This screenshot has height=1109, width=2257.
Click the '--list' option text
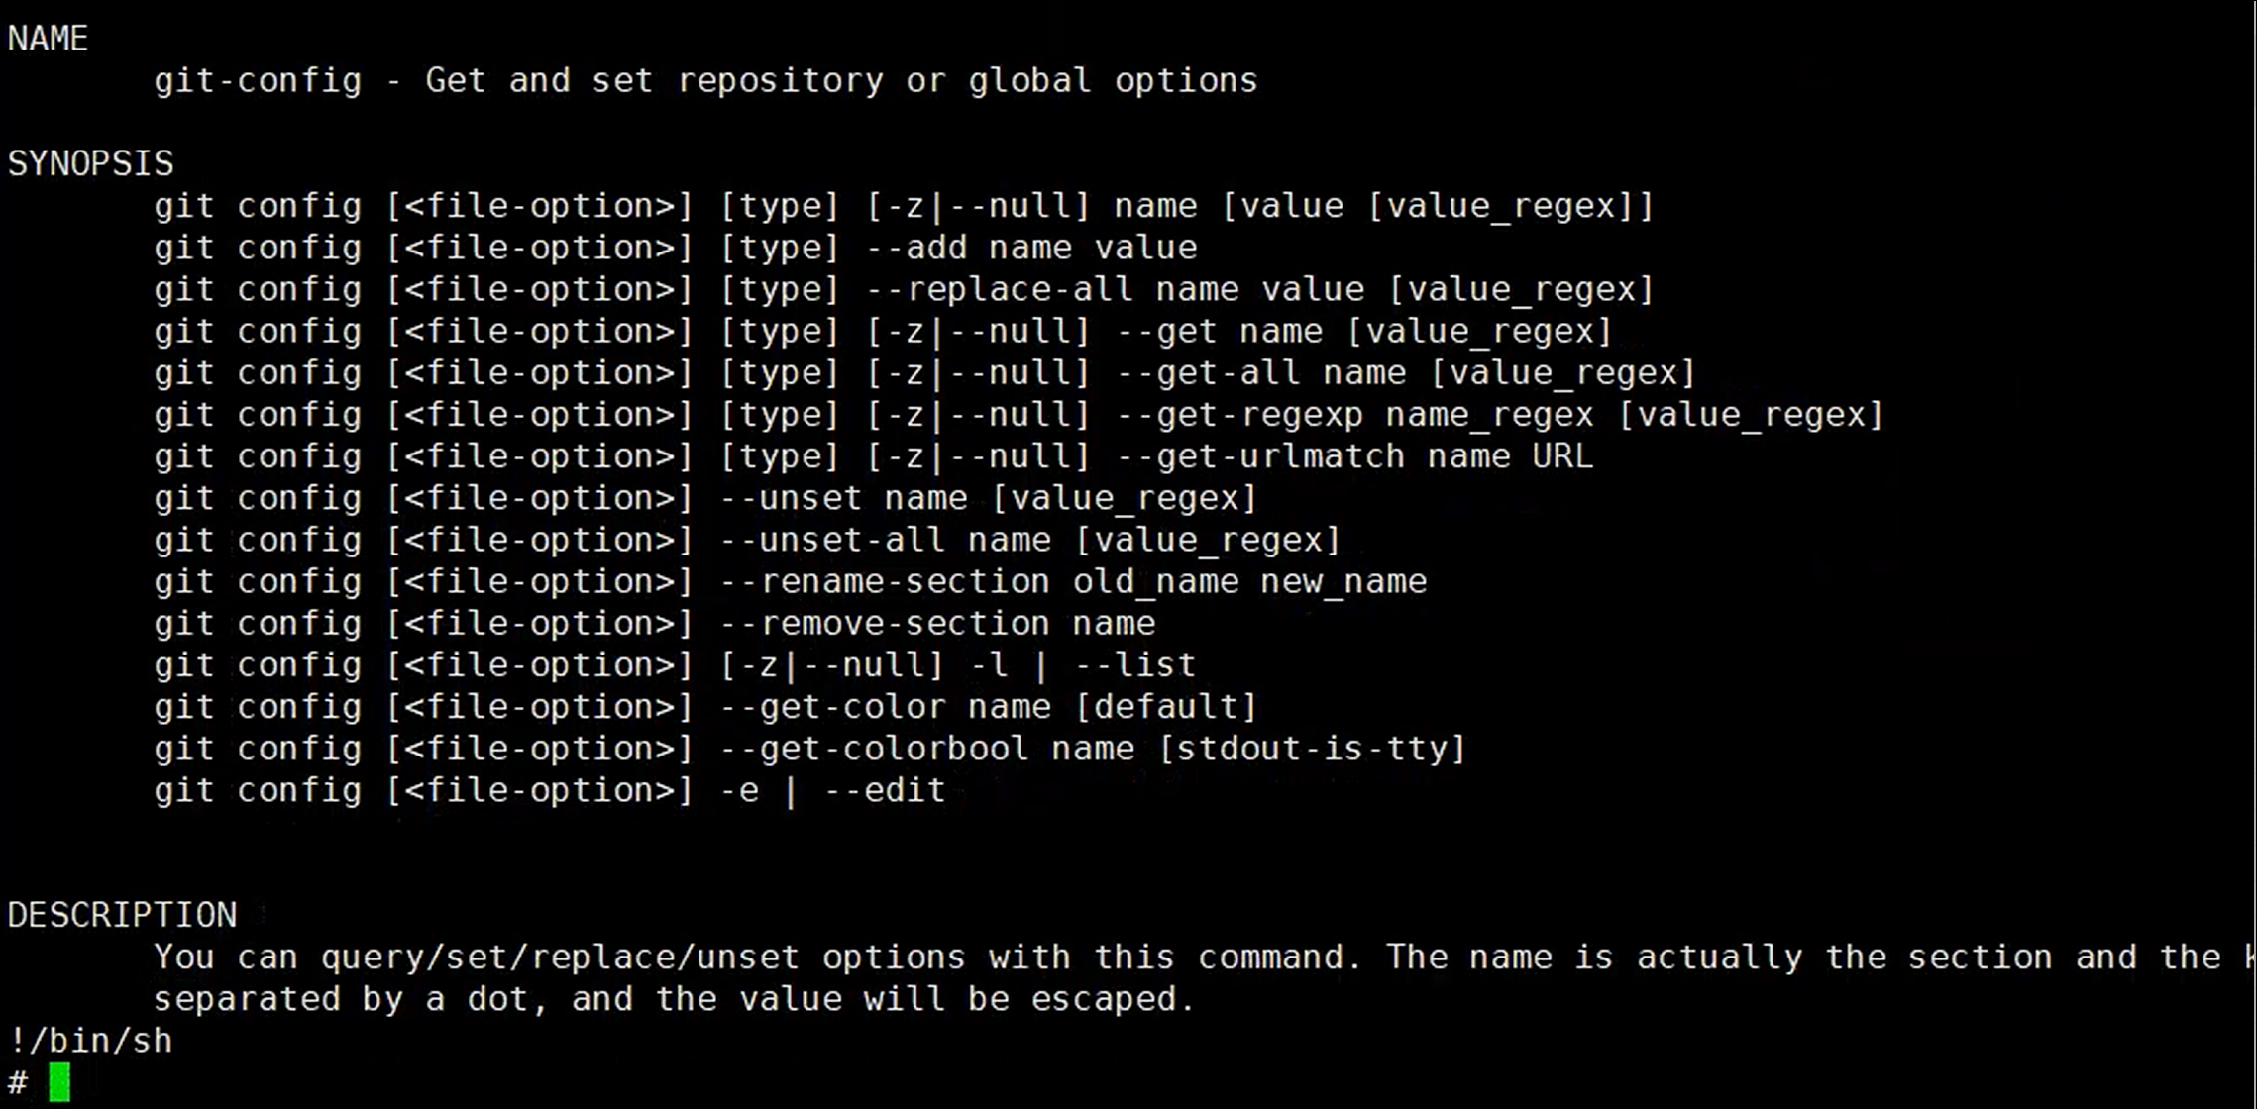coord(1135,665)
